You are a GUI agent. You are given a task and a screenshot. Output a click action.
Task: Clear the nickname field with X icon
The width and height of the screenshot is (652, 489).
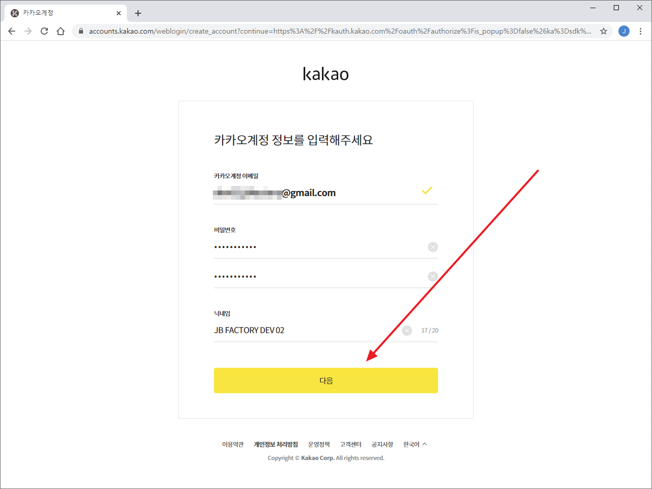click(x=407, y=331)
